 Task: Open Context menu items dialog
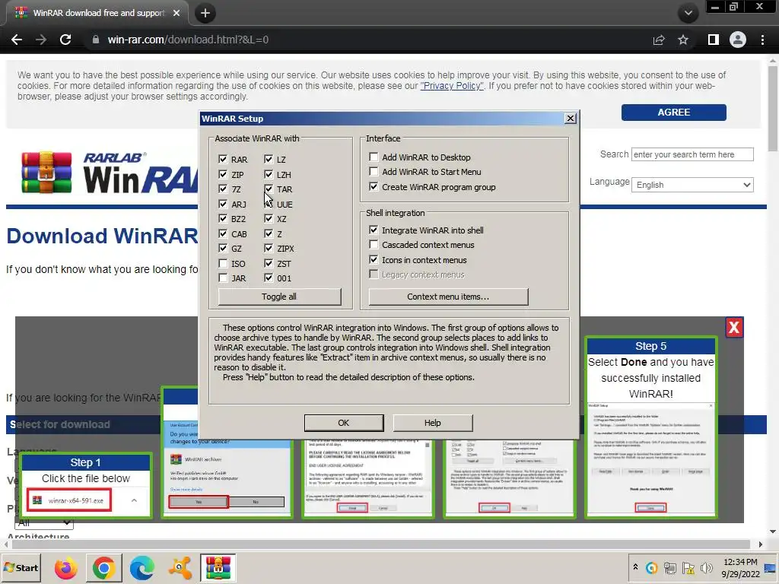448,297
